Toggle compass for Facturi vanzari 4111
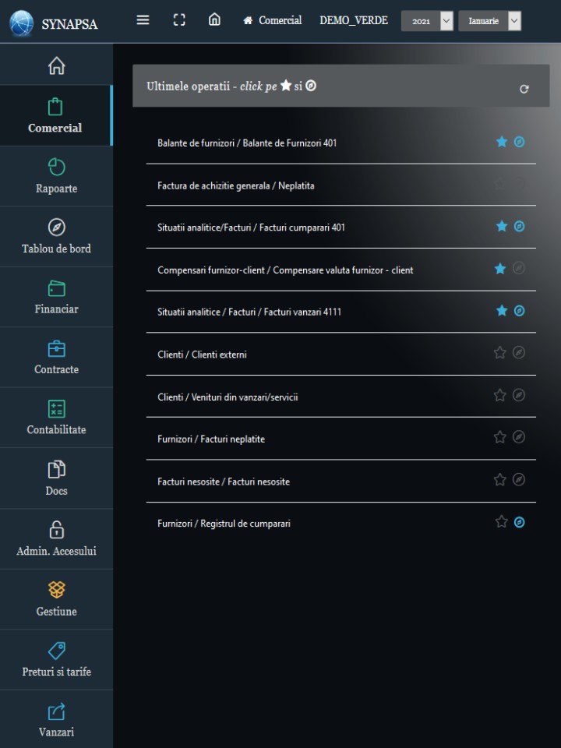The image size is (561, 748). pos(519,311)
